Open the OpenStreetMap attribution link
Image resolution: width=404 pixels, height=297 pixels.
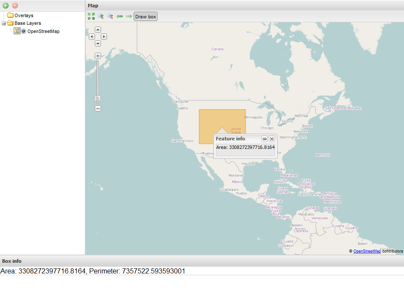point(367,251)
